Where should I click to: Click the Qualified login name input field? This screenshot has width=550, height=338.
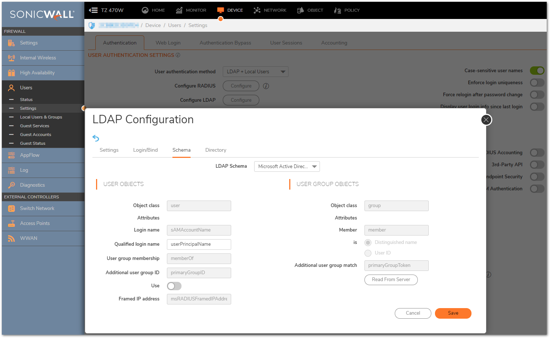click(199, 244)
